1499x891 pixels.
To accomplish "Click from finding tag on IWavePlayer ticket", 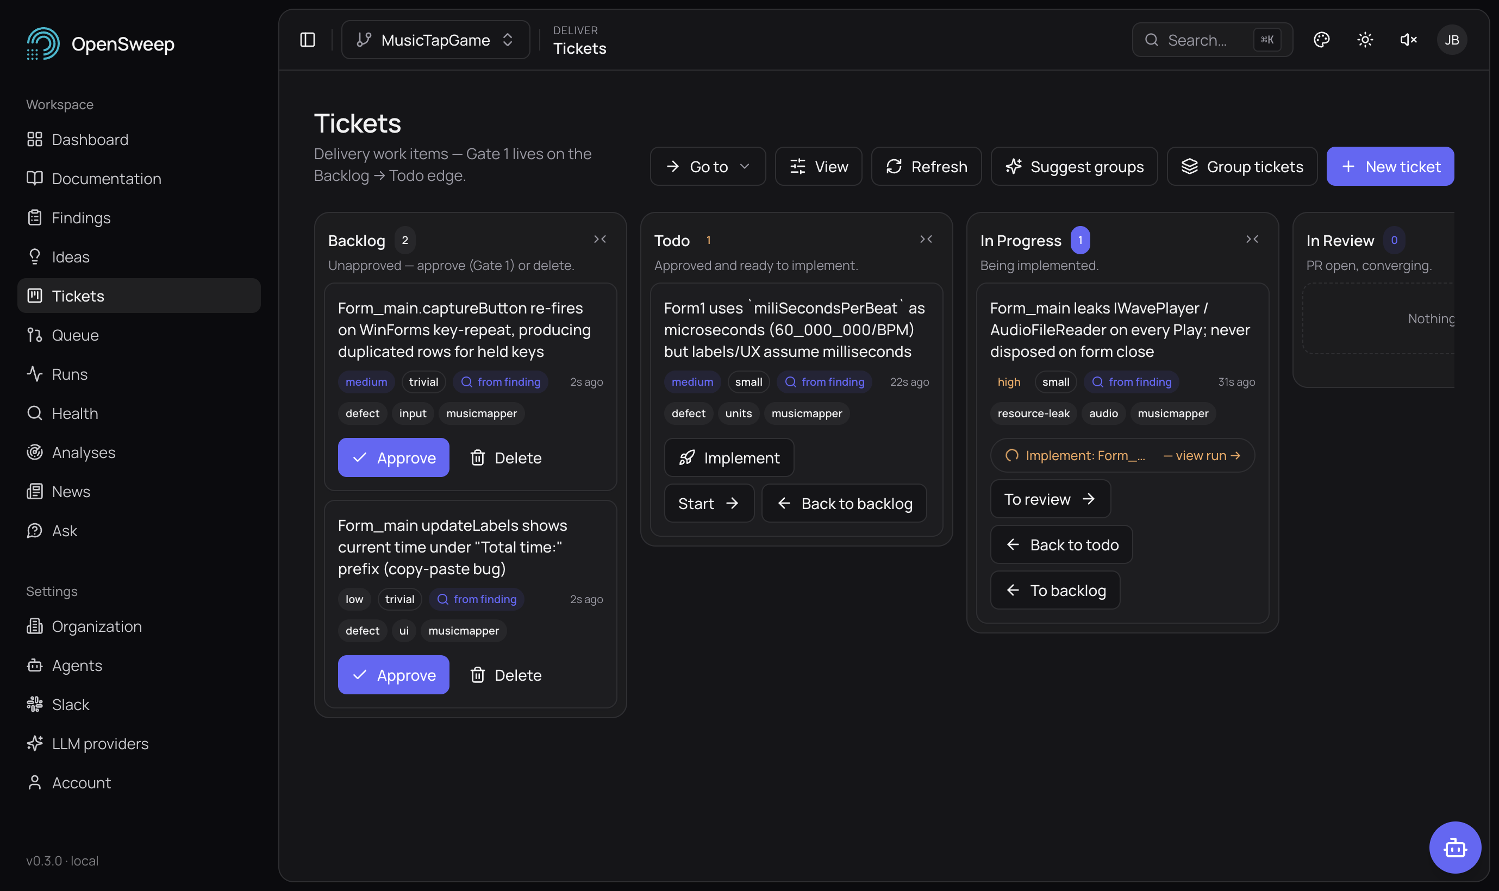I will [1132, 382].
